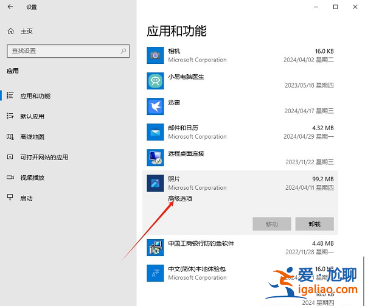Viewport: 365px width, 306px height.
Task: Click the 相机 camera app icon
Action: 155,55
